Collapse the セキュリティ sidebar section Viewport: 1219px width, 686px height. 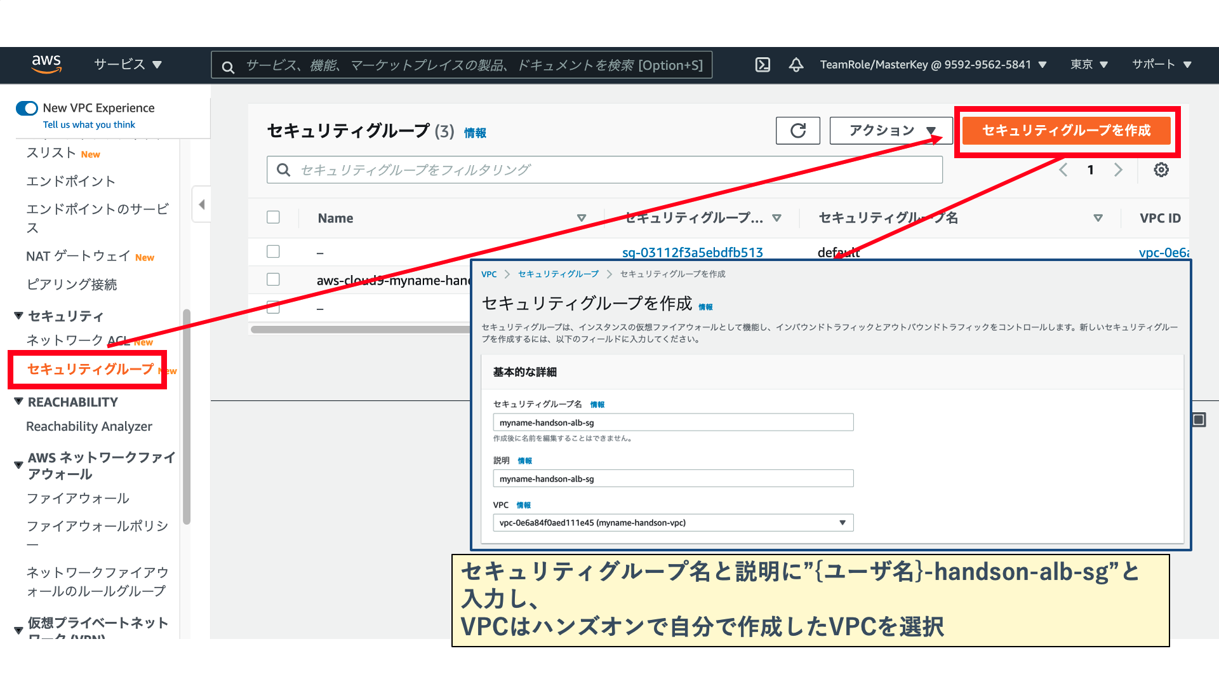18,316
